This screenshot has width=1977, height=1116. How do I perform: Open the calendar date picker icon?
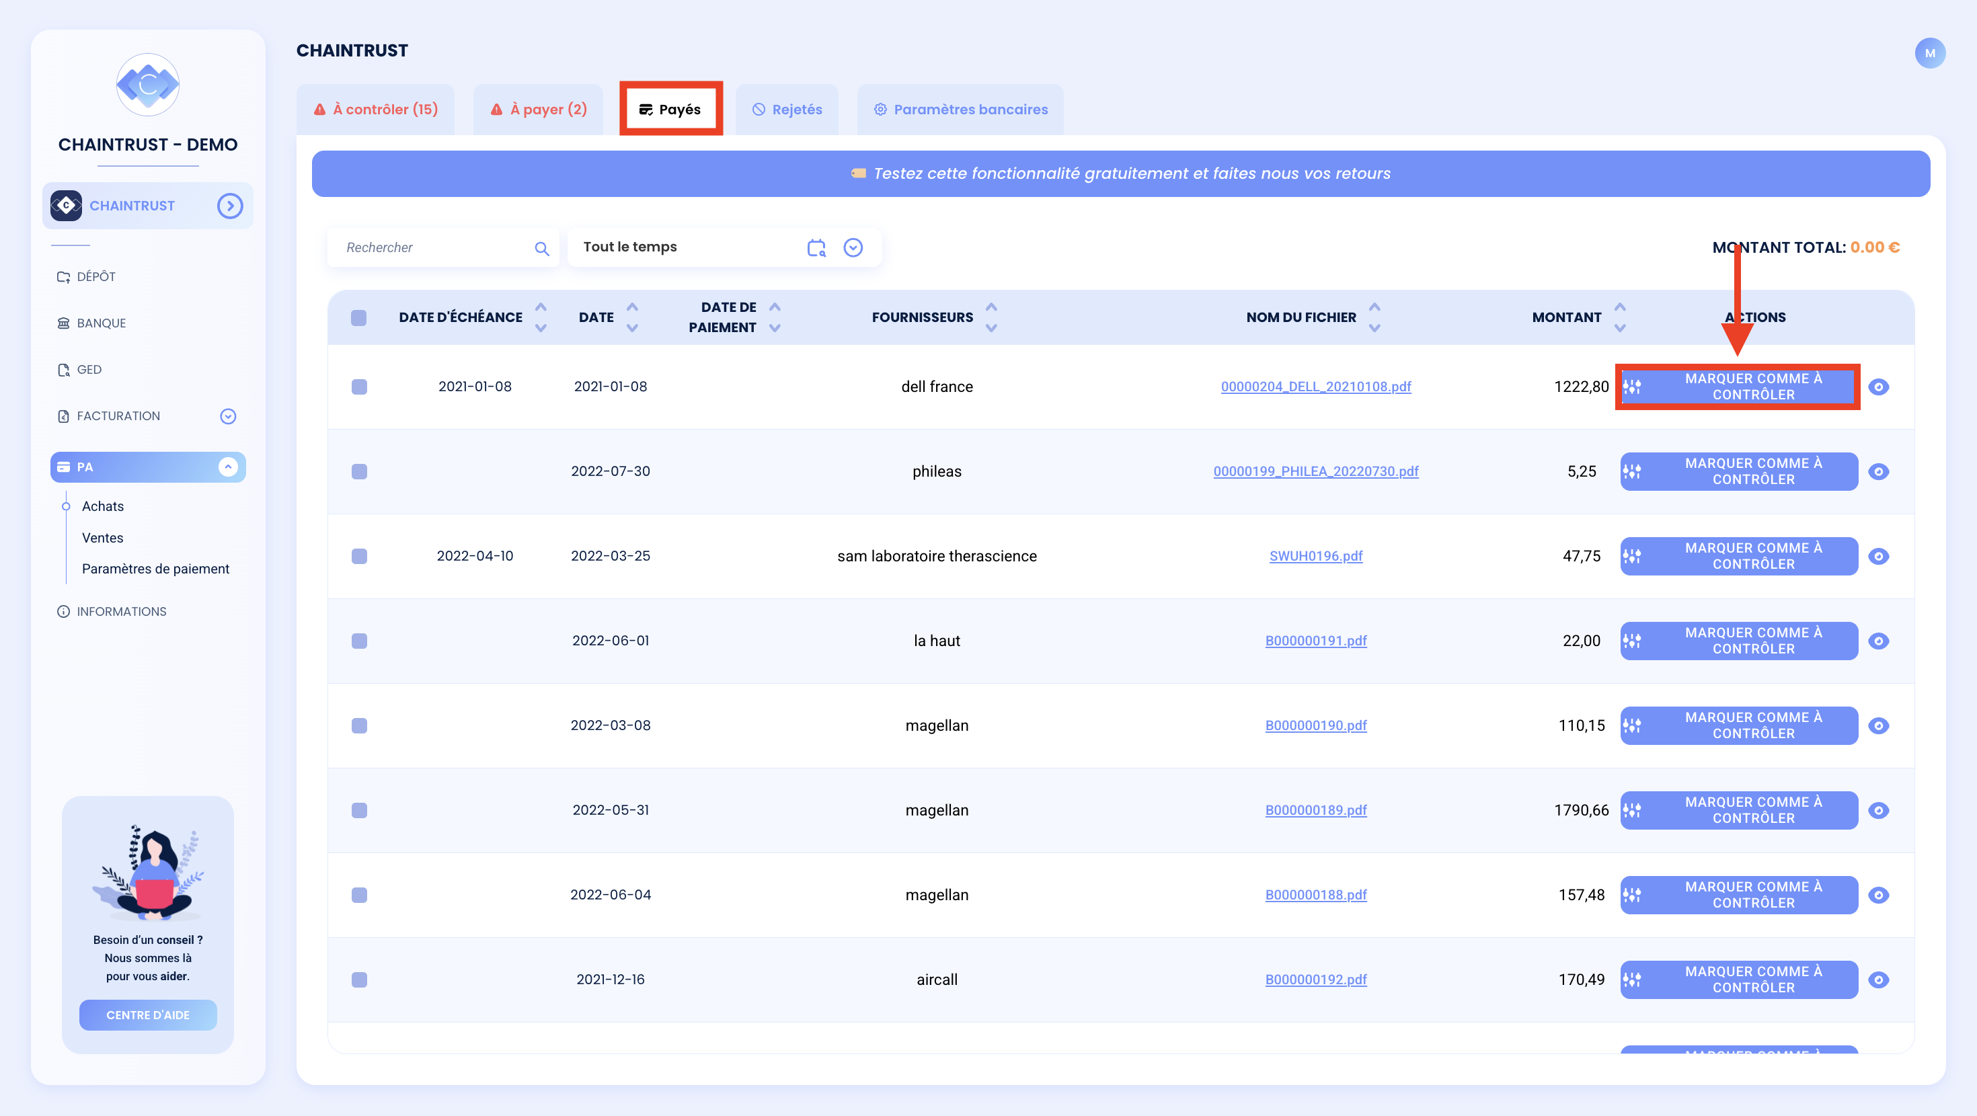click(x=816, y=247)
